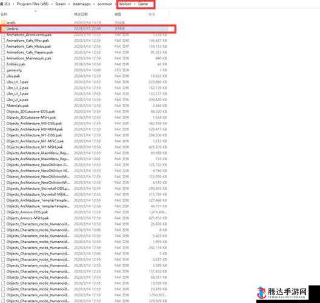This screenshot has height=303, width=320.
Task: Click the 42 KB size of Entities.pak
Action: [x=162, y=64]
